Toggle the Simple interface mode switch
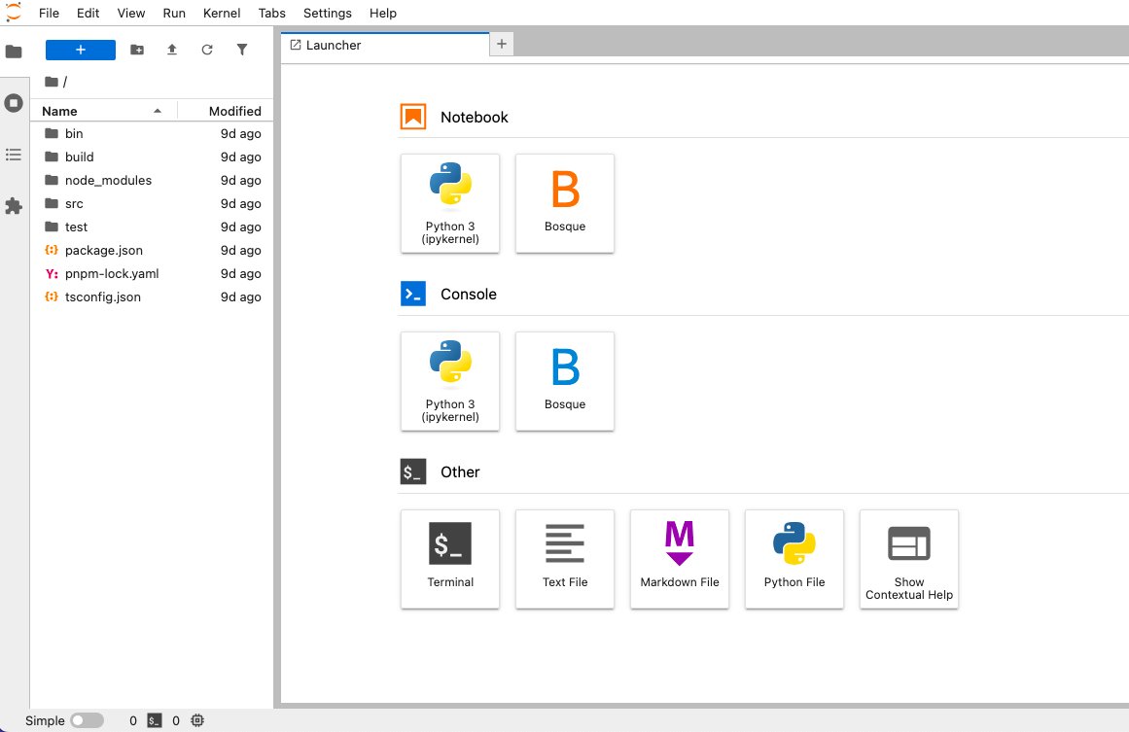The height and width of the screenshot is (732, 1129). [x=88, y=720]
